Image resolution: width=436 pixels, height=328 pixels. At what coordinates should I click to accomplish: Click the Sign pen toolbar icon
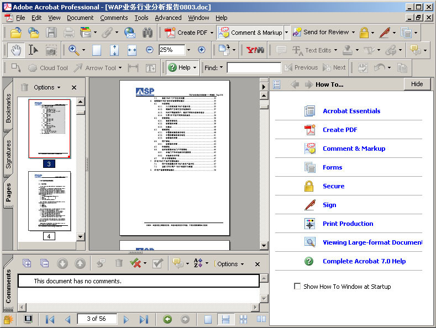[385, 33]
